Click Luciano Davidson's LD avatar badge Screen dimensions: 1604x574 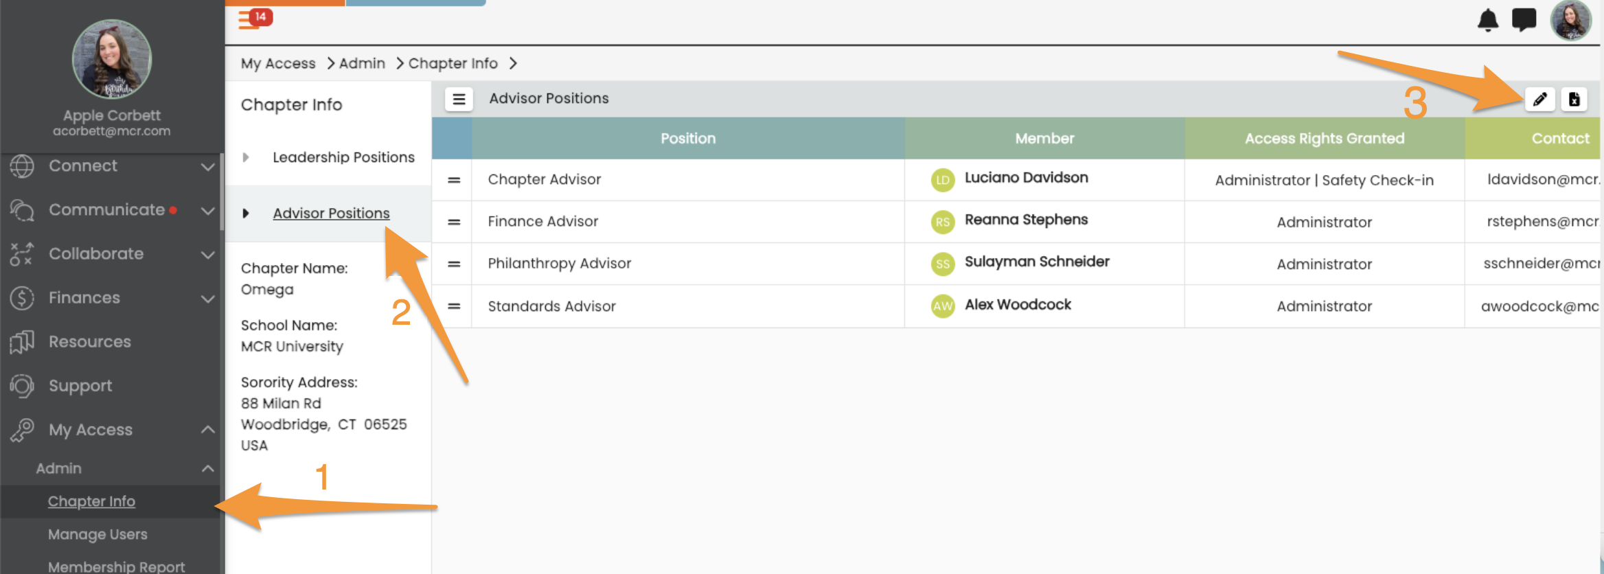[x=943, y=180]
